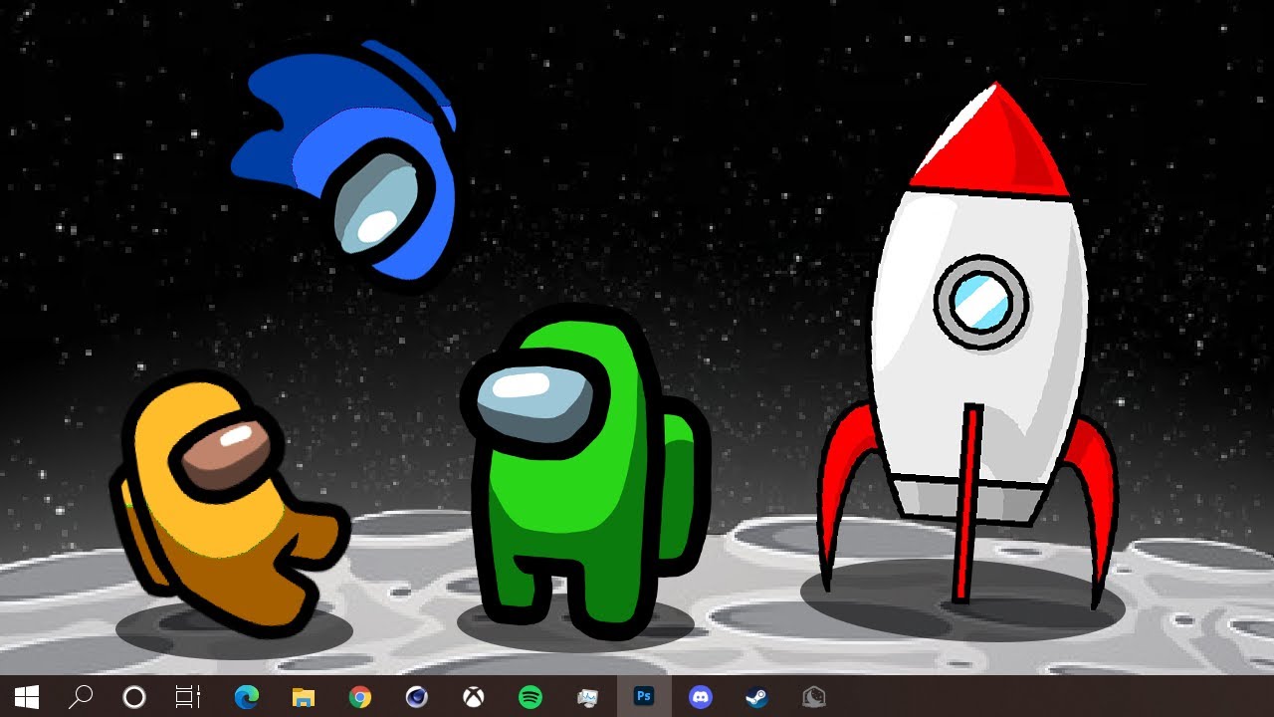Image resolution: width=1274 pixels, height=717 pixels.
Task: Open the Windows Start menu
Action: tap(26, 697)
